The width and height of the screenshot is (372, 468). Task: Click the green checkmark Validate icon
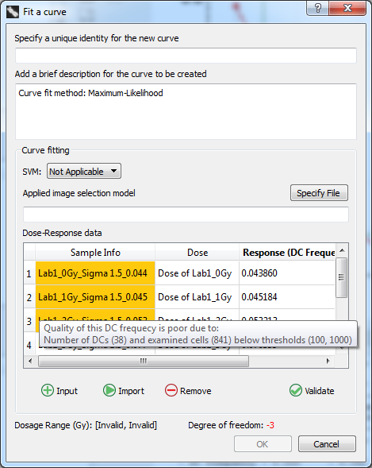(x=296, y=390)
